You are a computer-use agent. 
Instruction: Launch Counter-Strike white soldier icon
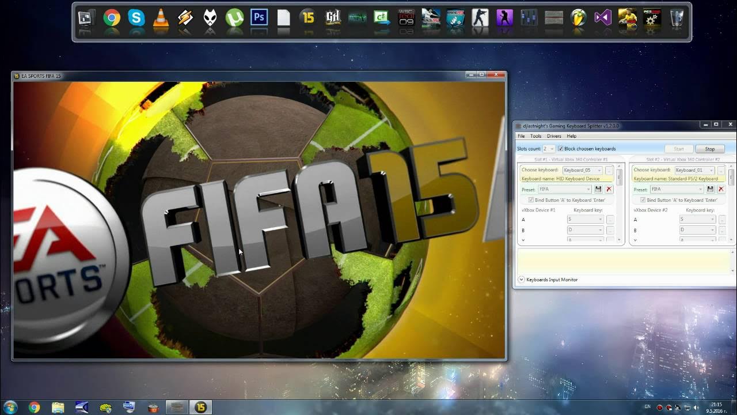[480, 18]
